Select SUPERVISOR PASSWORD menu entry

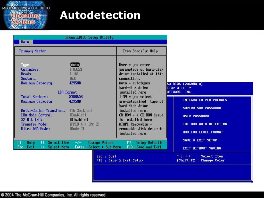coord(202,108)
